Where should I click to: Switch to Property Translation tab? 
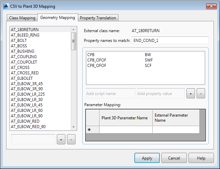(98, 18)
